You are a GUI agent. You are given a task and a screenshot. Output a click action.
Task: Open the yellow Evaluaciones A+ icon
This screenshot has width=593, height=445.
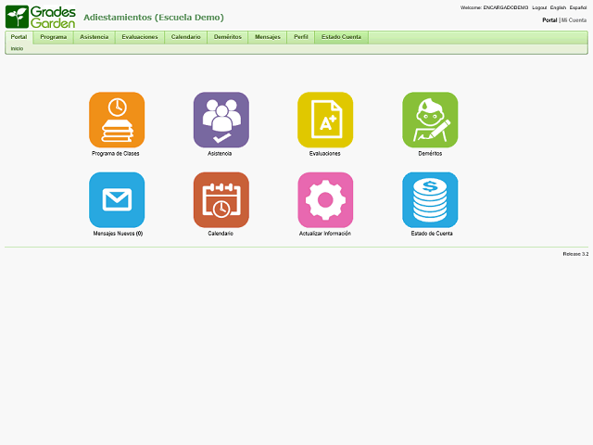(325, 120)
